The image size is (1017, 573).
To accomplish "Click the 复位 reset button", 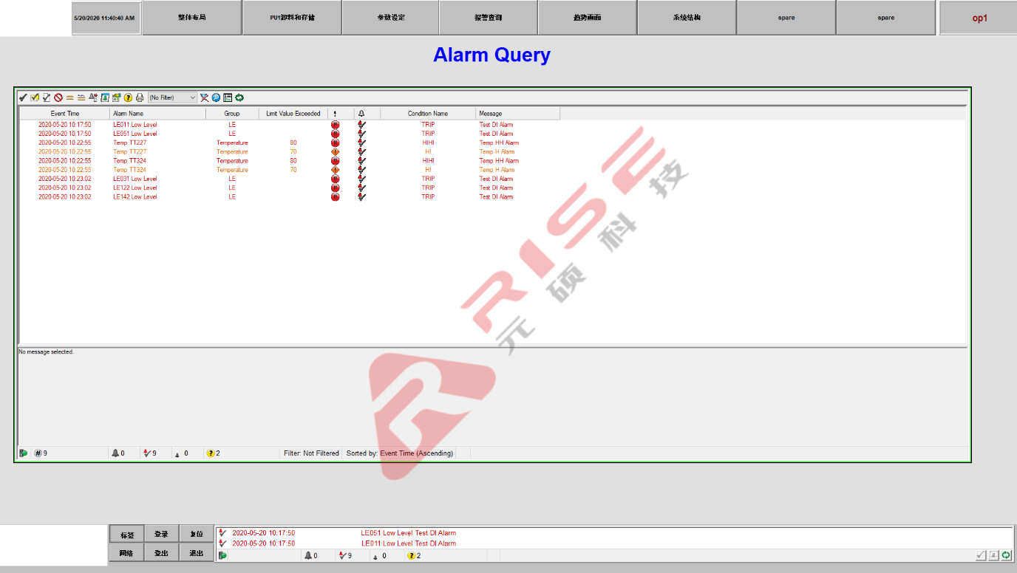I will click(197, 534).
